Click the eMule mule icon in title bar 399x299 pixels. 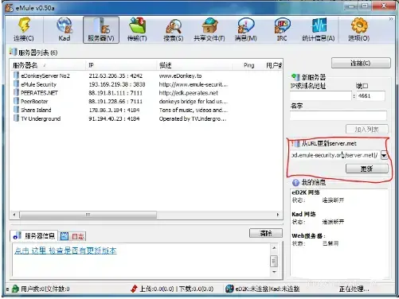(9, 8)
